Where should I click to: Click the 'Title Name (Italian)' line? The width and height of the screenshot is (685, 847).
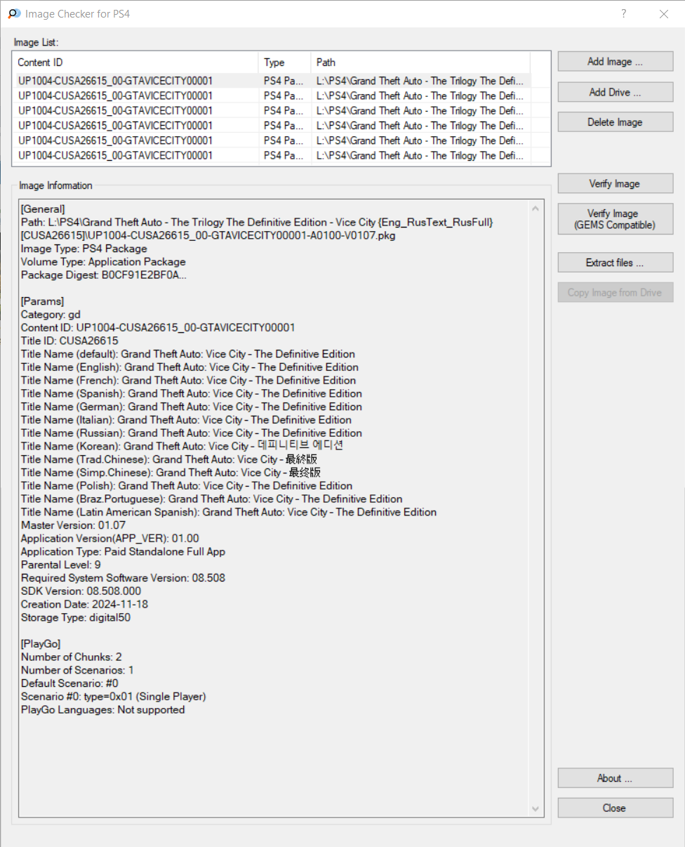click(186, 420)
